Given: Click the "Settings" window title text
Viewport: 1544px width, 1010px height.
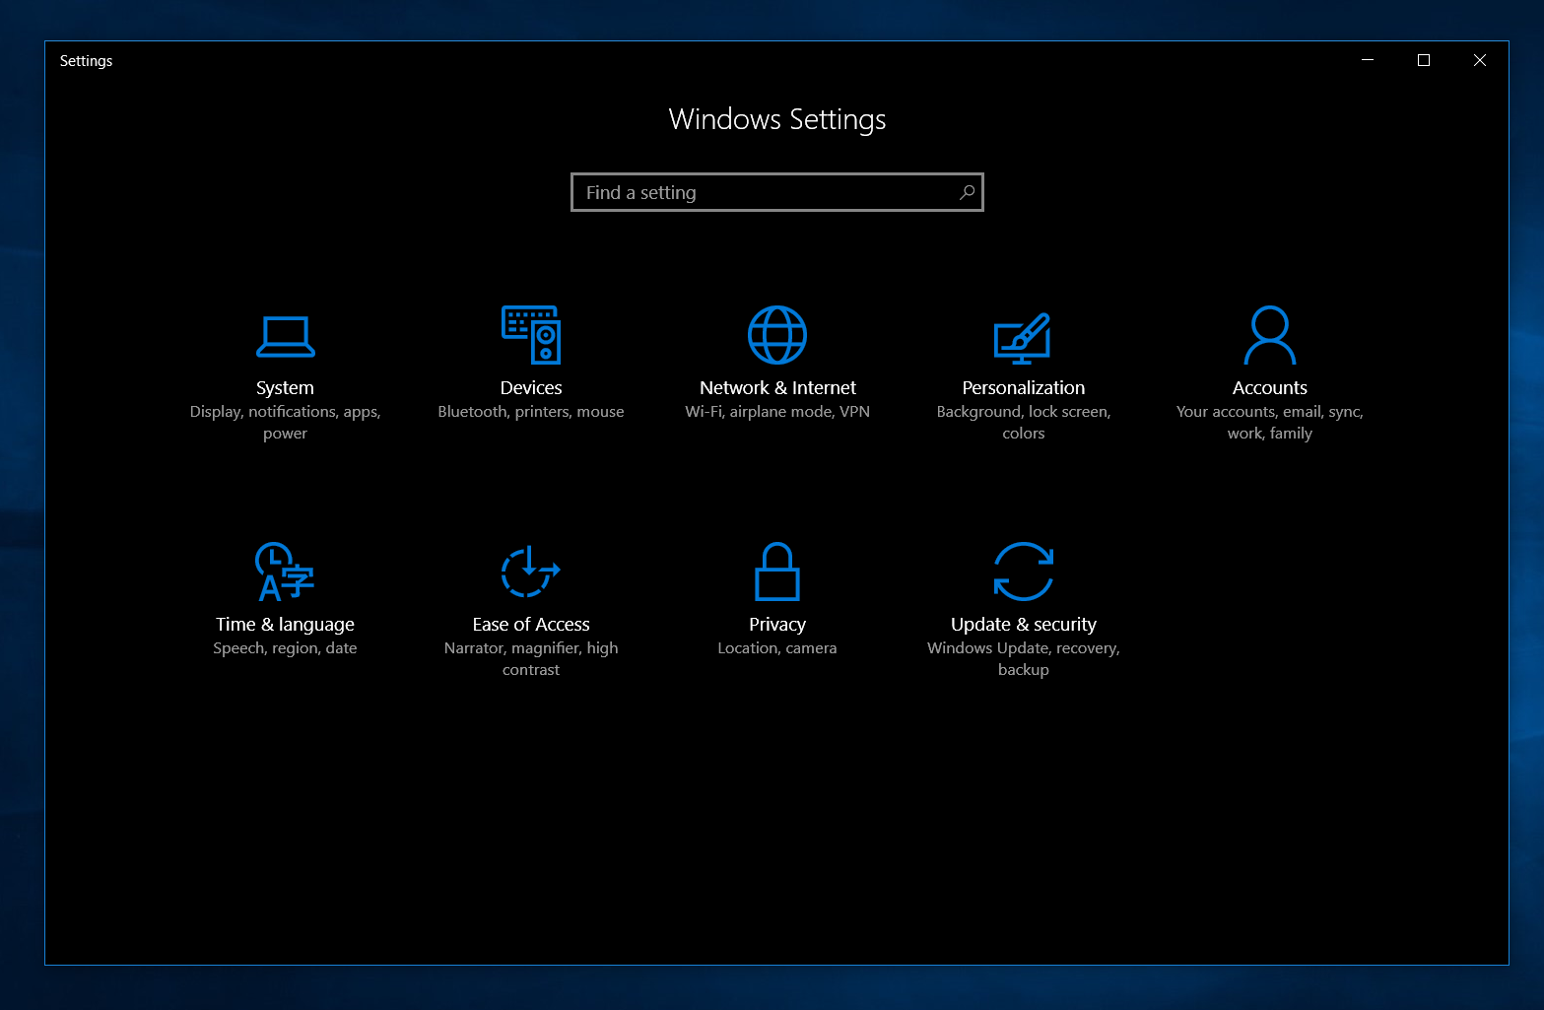Looking at the screenshot, I should 86,61.
